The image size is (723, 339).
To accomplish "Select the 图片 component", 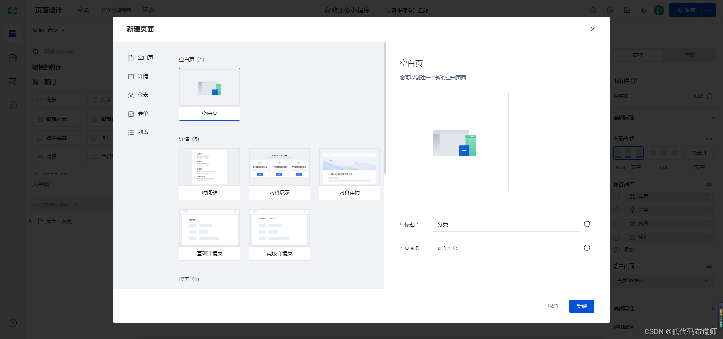I will click(x=101, y=138).
